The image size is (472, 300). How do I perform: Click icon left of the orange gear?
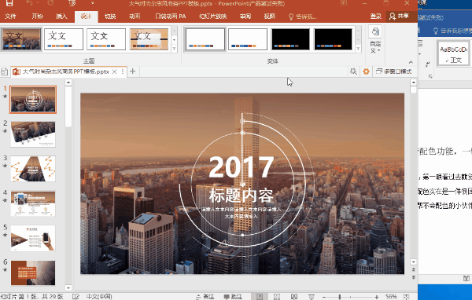coord(353,71)
